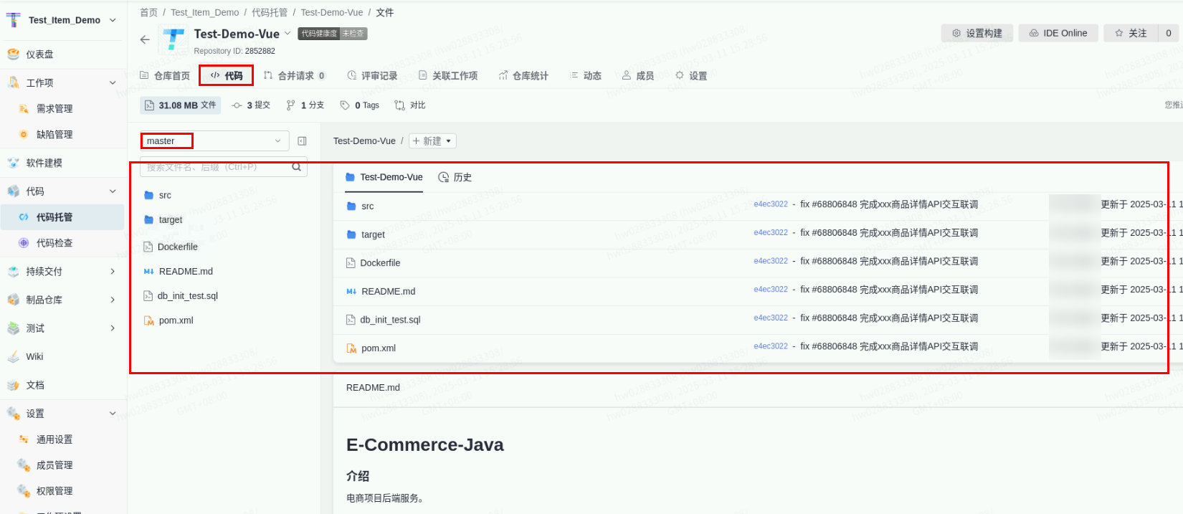The width and height of the screenshot is (1183, 514).
Task: Click 代码健康度 未检查 badge
Action: point(333,34)
